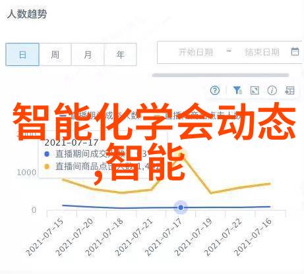
Task: Click the yellow line's low point above 2021-07-19
Action: pyautogui.click(x=211, y=193)
